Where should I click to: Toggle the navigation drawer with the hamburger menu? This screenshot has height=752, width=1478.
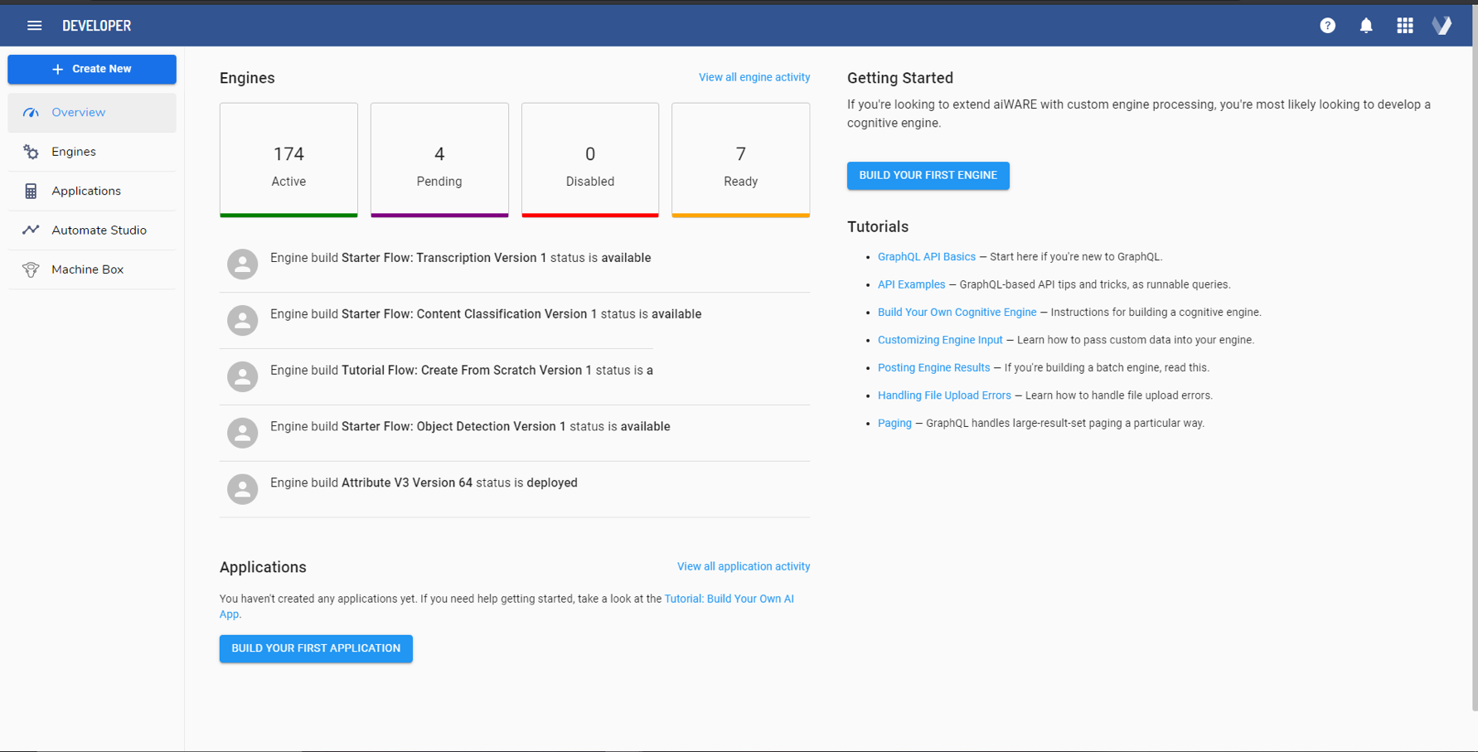point(34,25)
